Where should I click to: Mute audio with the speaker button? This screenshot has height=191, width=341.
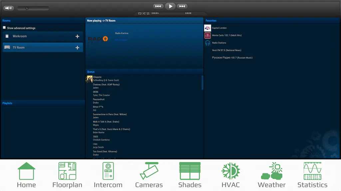pyautogui.click(x=8, y=8)
